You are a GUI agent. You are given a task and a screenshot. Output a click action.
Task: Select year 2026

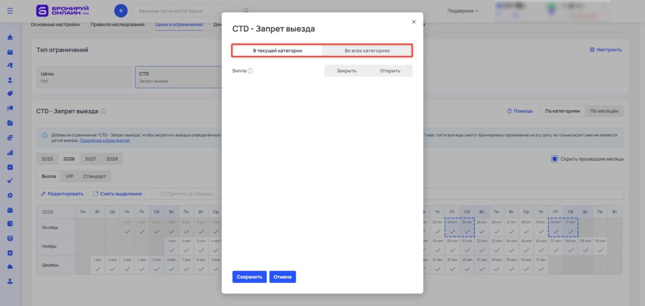[x=69, y=159]
